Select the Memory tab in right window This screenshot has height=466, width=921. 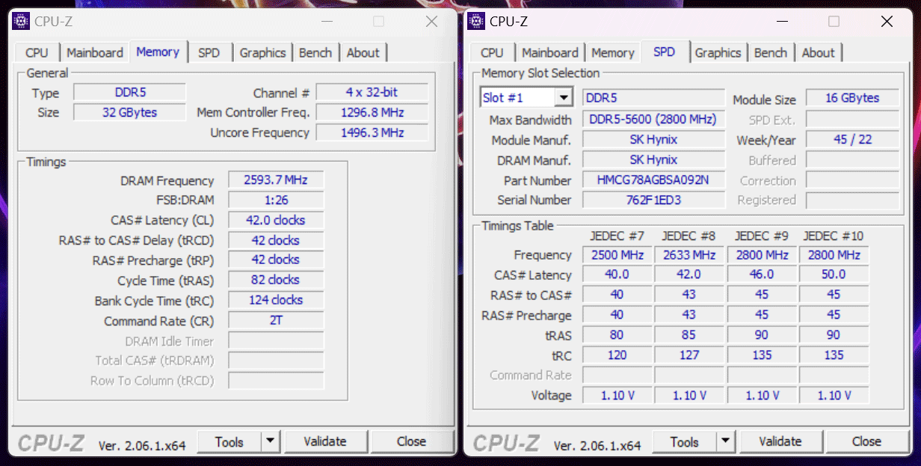(613, 52)
